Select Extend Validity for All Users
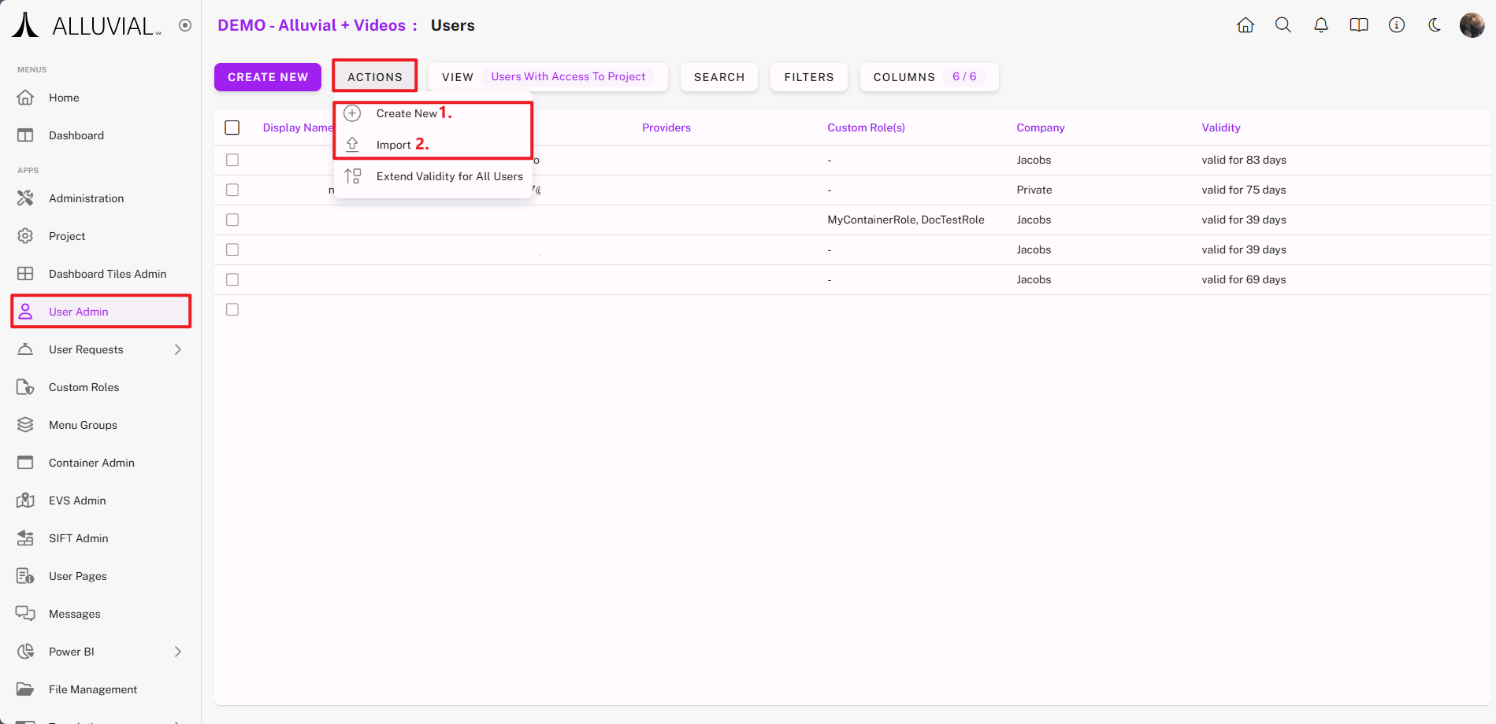This screenshot has width=1496, height=724. (449, 176)
